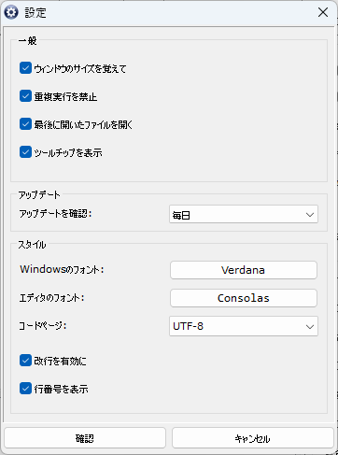Click the エディタのフォント: label

[x=52, y=298]
